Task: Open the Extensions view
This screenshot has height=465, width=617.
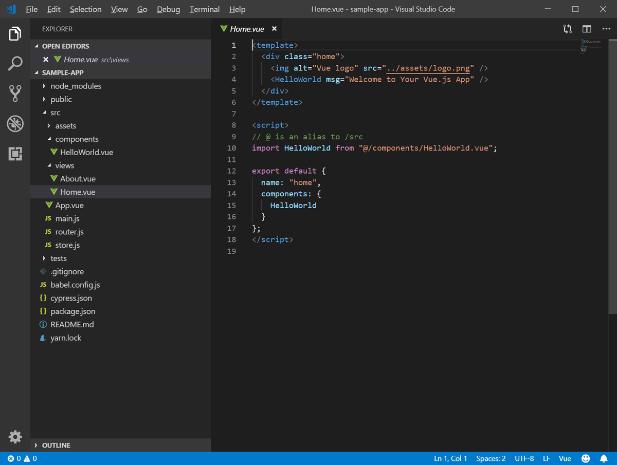Action: (x=15, y=153)
